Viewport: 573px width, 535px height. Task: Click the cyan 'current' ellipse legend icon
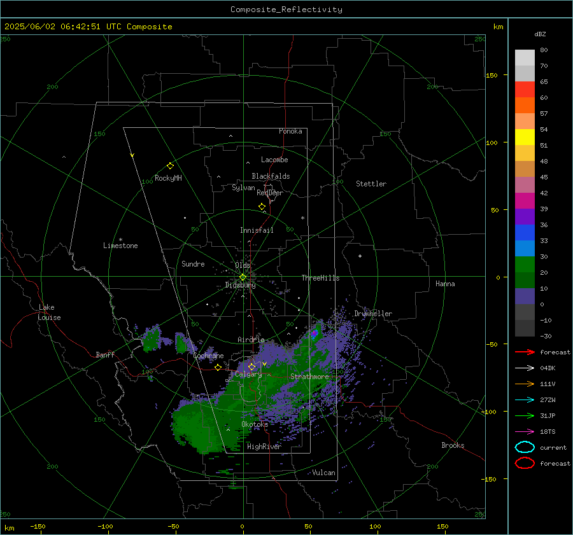525,447
